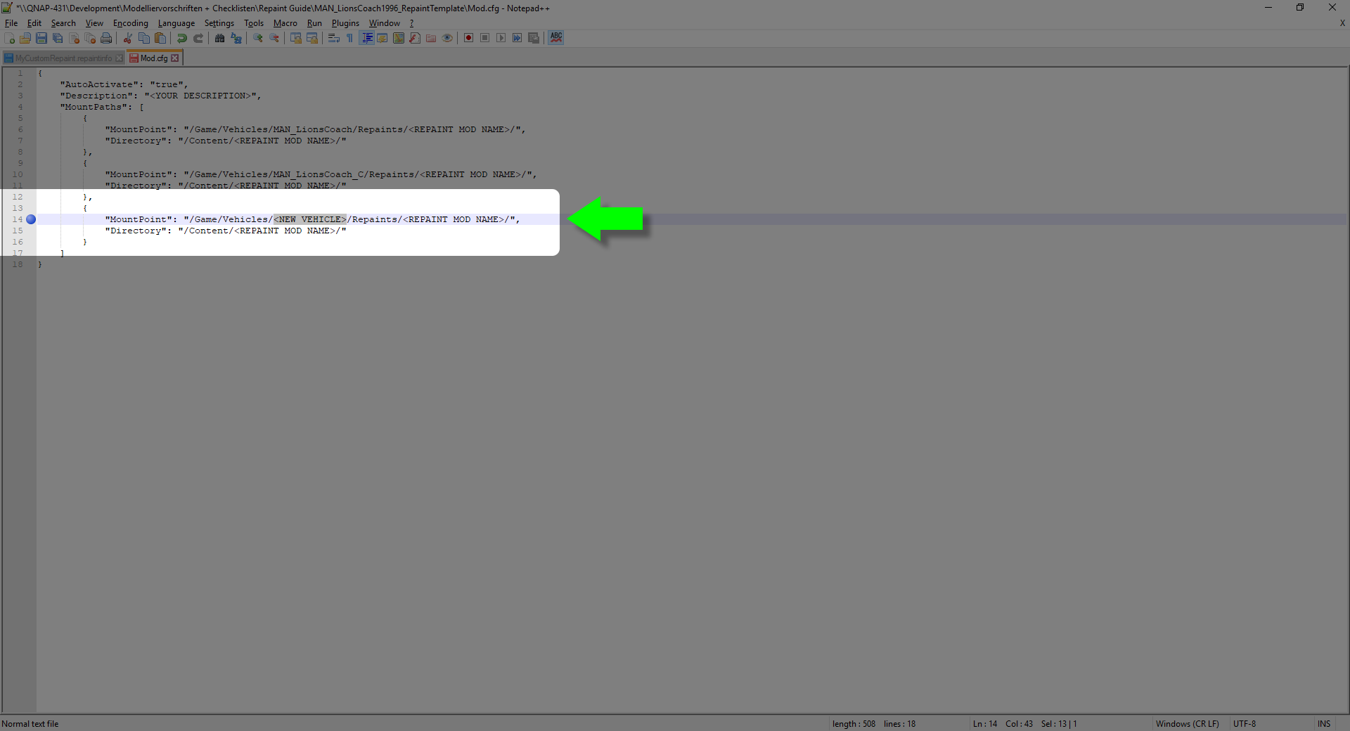The image size is (1350, 731).
Task: Play back the recorded macro
Action: (x=501, y=38)
